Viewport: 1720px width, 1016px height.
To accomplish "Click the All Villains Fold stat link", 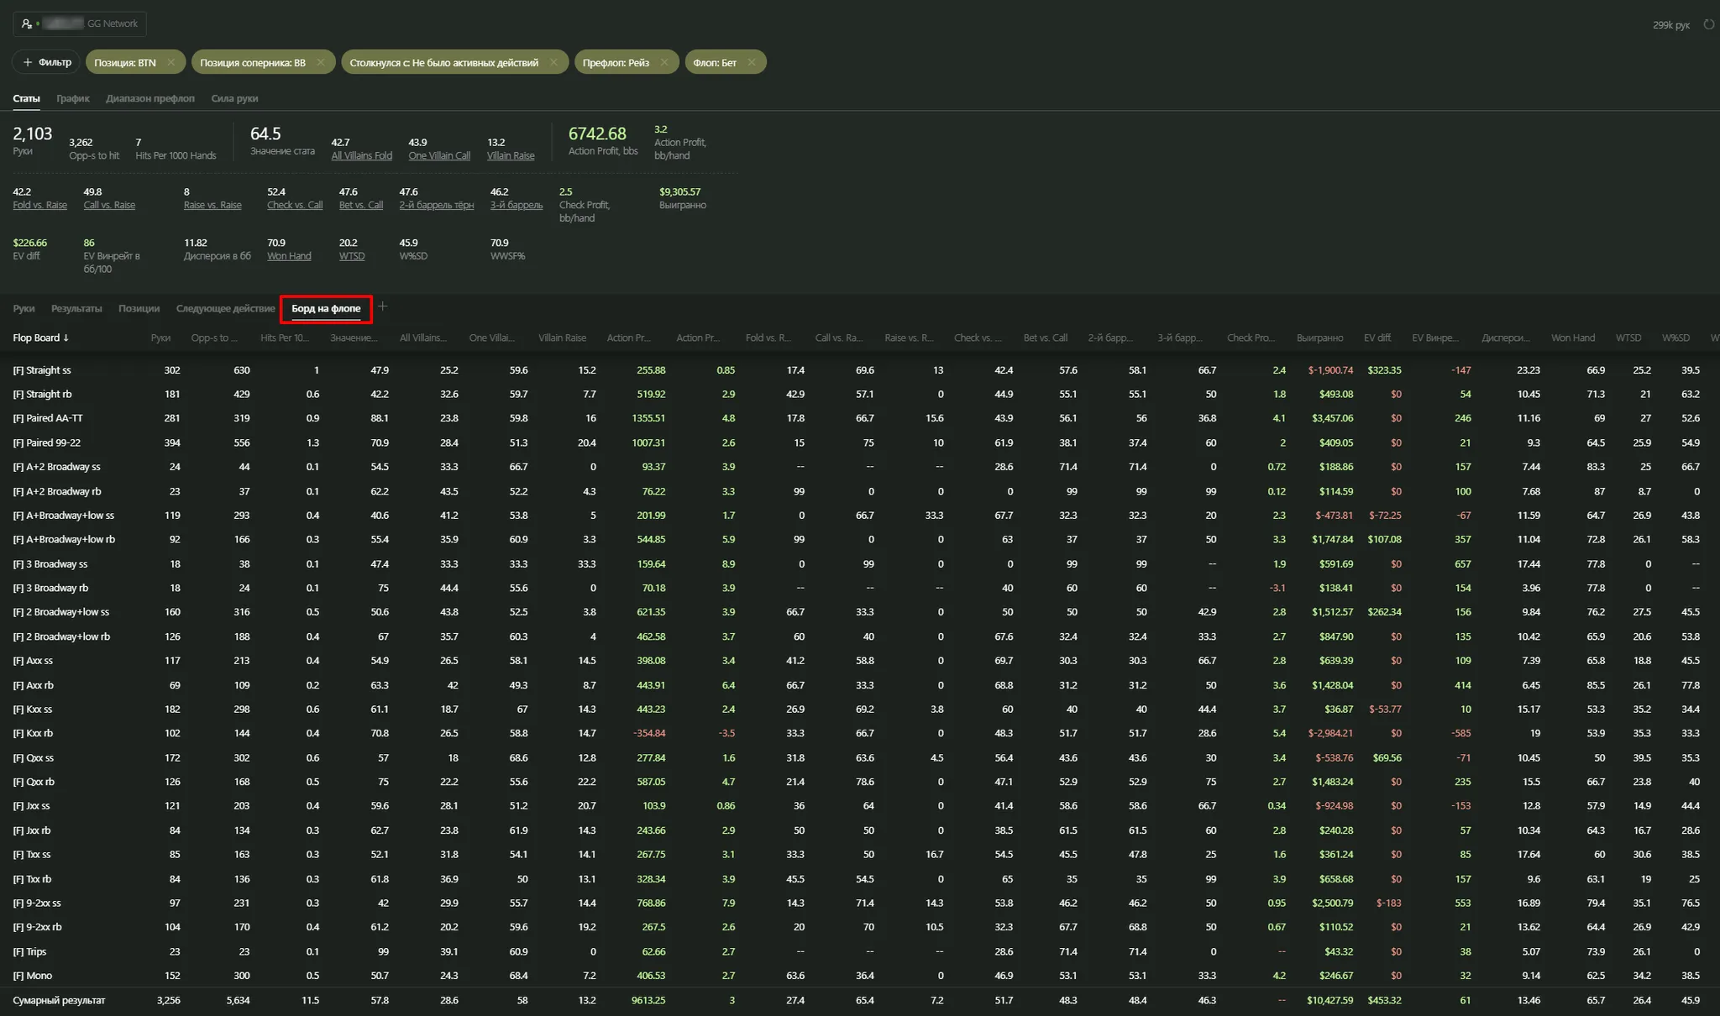I will point(361,155).
